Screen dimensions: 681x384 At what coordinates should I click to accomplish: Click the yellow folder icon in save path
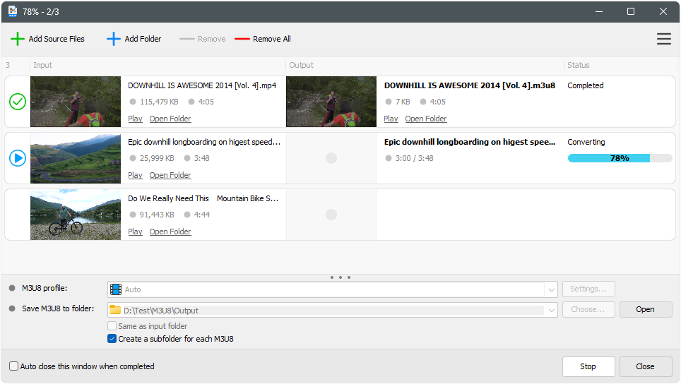(x=115, y=309)
